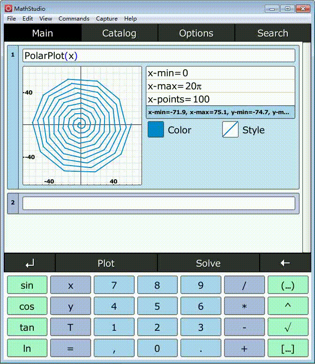Switch to the Search tab
The width and height of the screenshot is (315, 364).
click(273, 33)
